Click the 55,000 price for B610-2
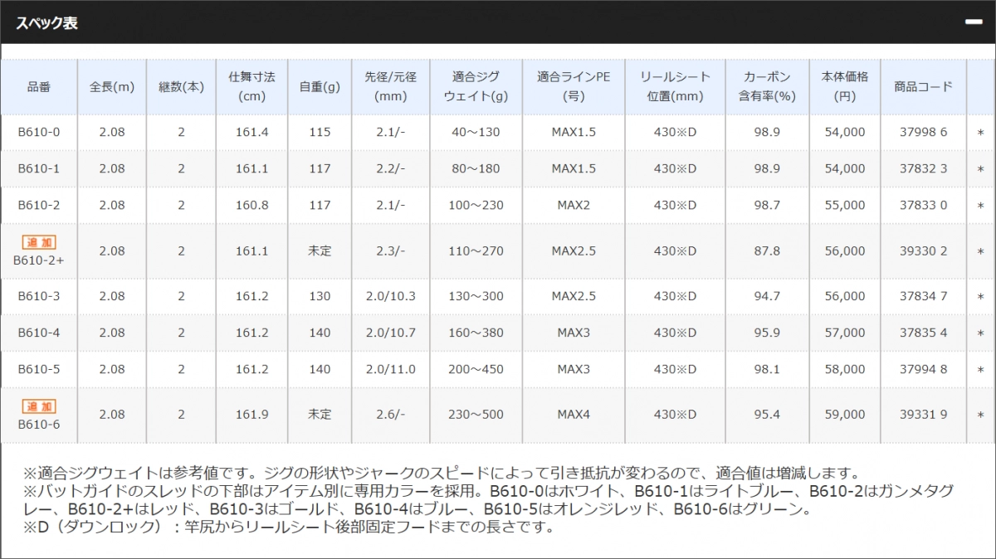This screenshot has width=996, height=559. tap(845, 205)
